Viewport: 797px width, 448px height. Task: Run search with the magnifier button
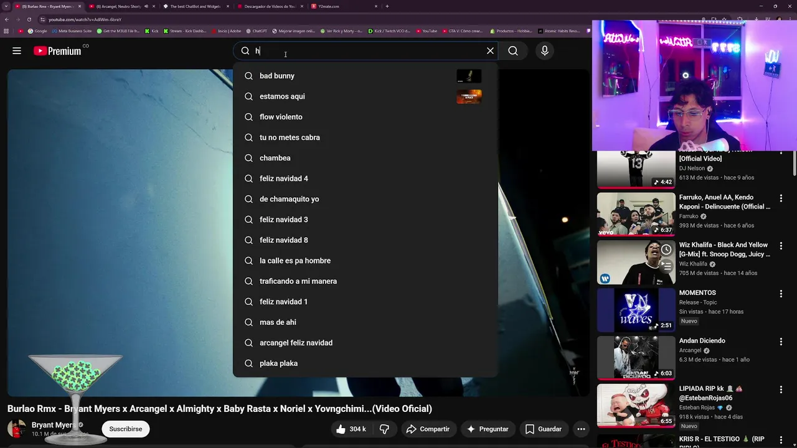click(513, 51)
